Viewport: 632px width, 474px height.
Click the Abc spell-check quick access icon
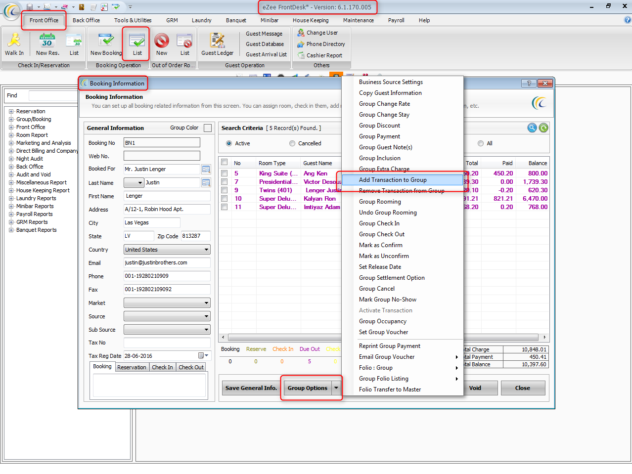[104, 6]
